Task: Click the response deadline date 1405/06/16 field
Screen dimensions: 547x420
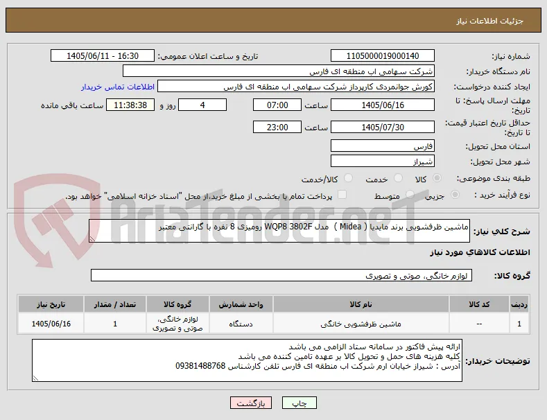Action: 382,105
